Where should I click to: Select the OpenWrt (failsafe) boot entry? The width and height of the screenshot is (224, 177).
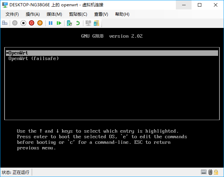(x=33, y=58)
